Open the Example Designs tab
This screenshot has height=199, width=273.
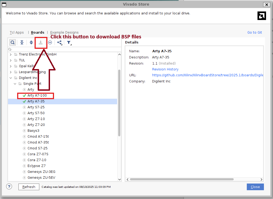[64, 33]
